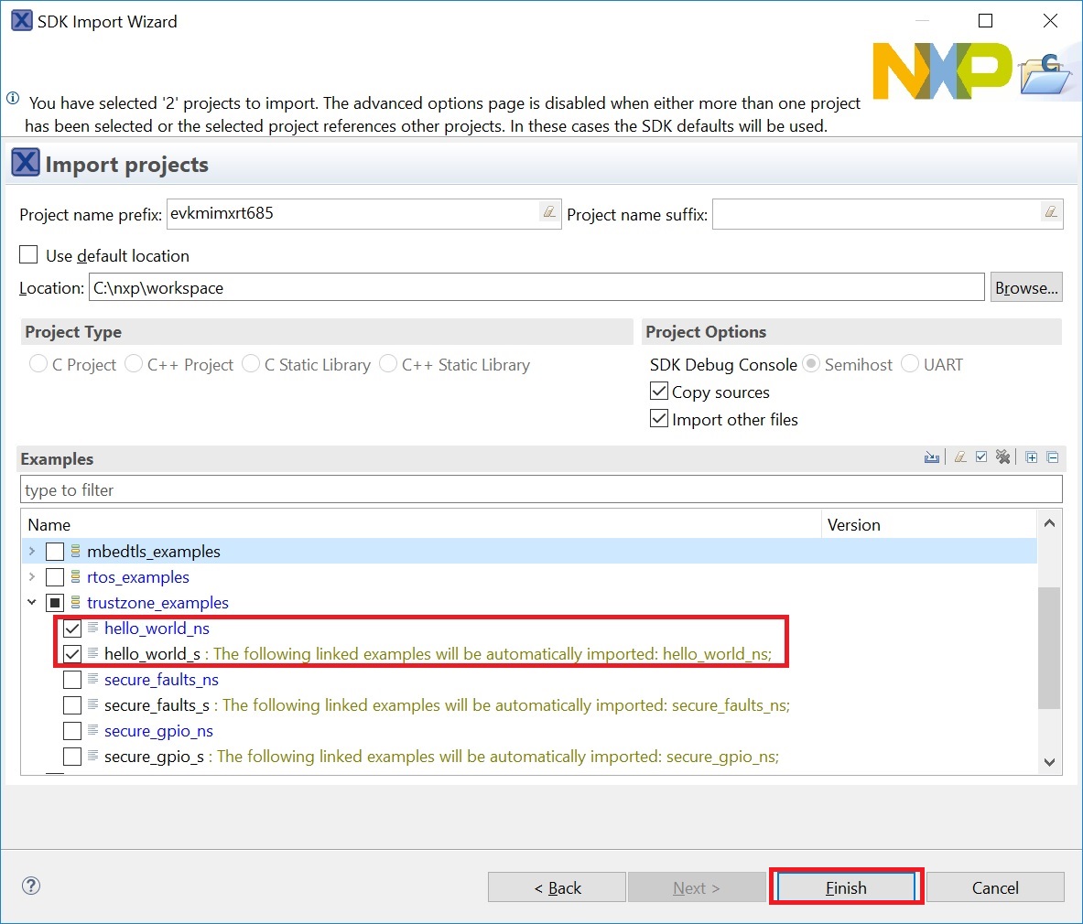Click the help question mark icon
This screenshot has width=1083, height=924.
[31, 886]
